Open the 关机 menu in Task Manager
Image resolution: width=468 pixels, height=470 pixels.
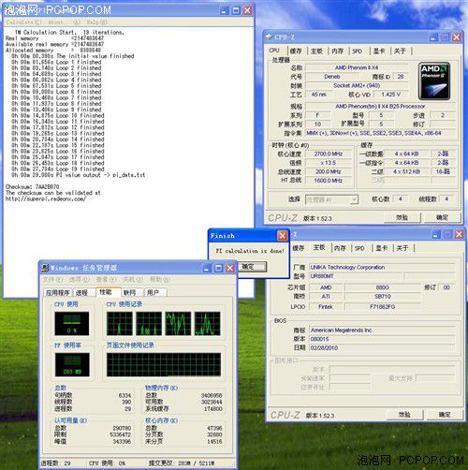(x=133, y=279)
